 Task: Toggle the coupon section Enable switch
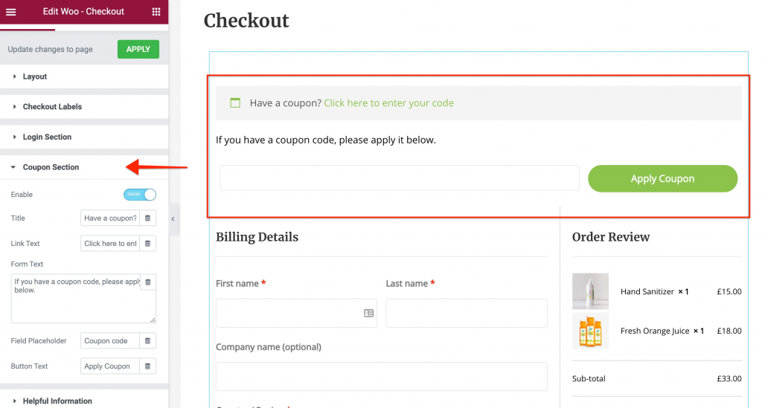coord(140,195)
